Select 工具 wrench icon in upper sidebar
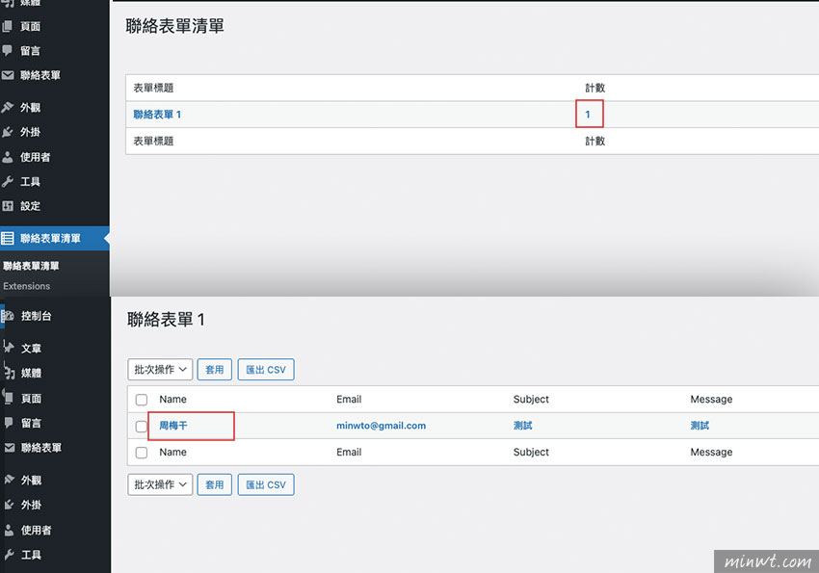This screenshot has height=573, width=819. pyautogui.click(x=8, y=182)
